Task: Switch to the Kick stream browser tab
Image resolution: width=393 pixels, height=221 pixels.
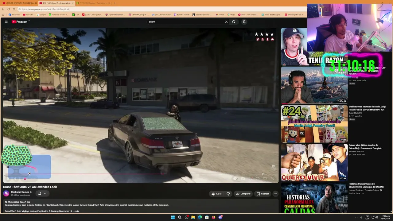Action: coord(93,3)
